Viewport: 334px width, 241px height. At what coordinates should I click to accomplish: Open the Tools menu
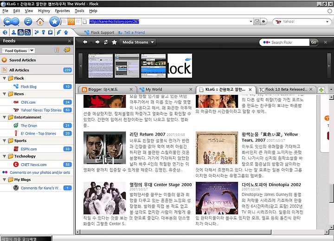click(x=79, y=11)
